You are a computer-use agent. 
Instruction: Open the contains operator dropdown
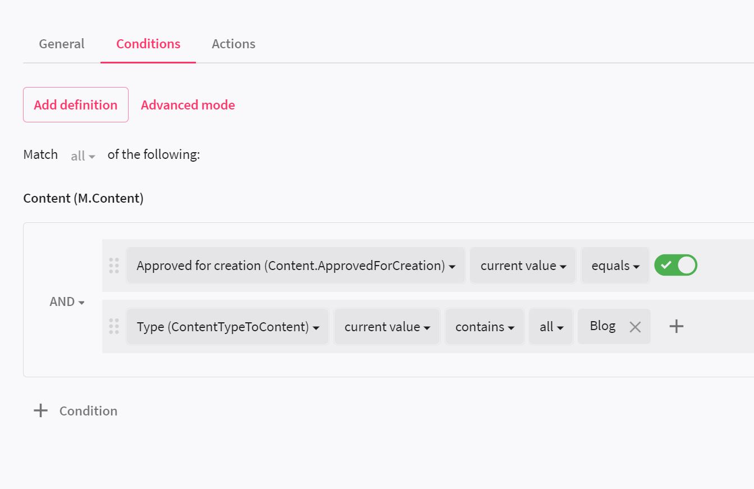click(x=484, y=326)
